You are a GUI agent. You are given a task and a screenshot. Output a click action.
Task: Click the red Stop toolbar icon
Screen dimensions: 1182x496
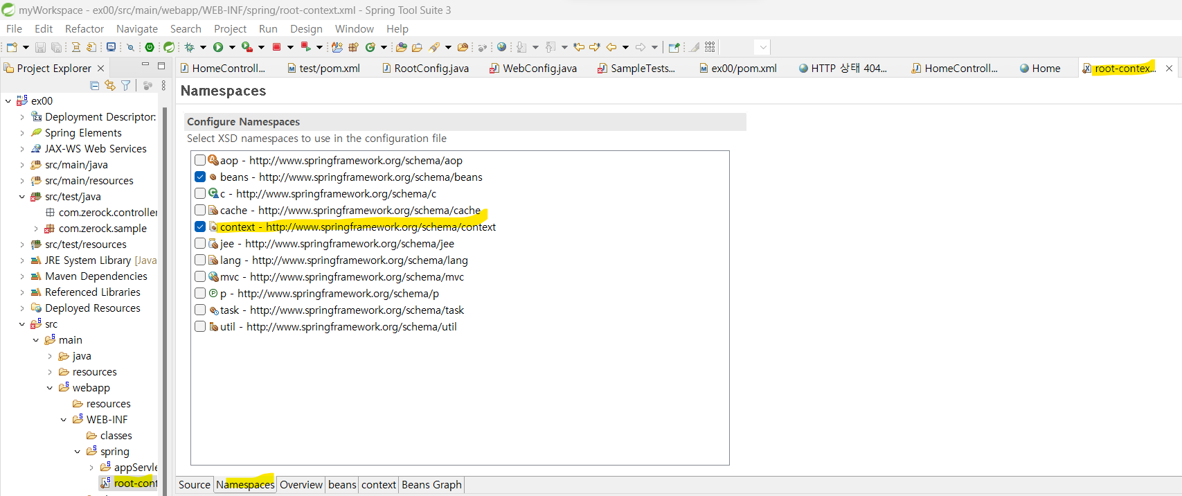276,47
